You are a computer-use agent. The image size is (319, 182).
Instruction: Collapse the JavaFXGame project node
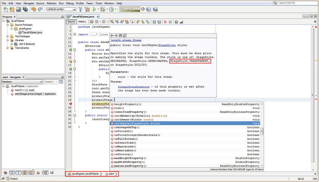3,21
